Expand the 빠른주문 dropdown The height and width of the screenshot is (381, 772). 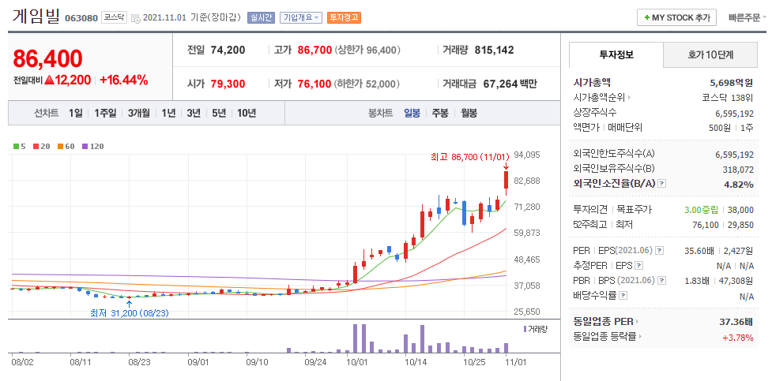point(748,18)
